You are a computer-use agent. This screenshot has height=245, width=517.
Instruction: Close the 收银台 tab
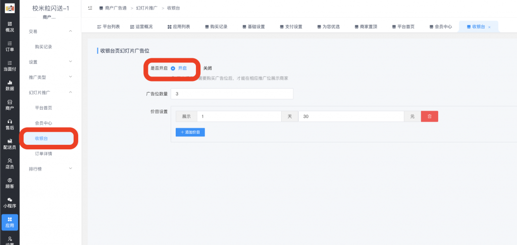(489, 27)
